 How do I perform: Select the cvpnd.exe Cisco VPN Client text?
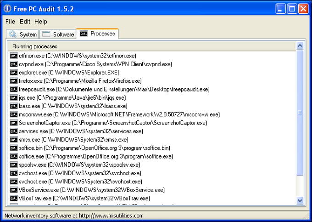pyautogui.click(x=95, y=64)
